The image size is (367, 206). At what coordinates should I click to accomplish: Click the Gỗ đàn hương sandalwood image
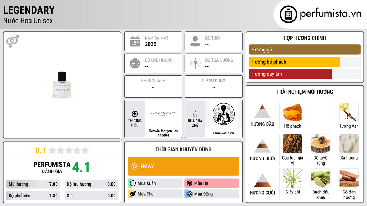click(349, 178)
